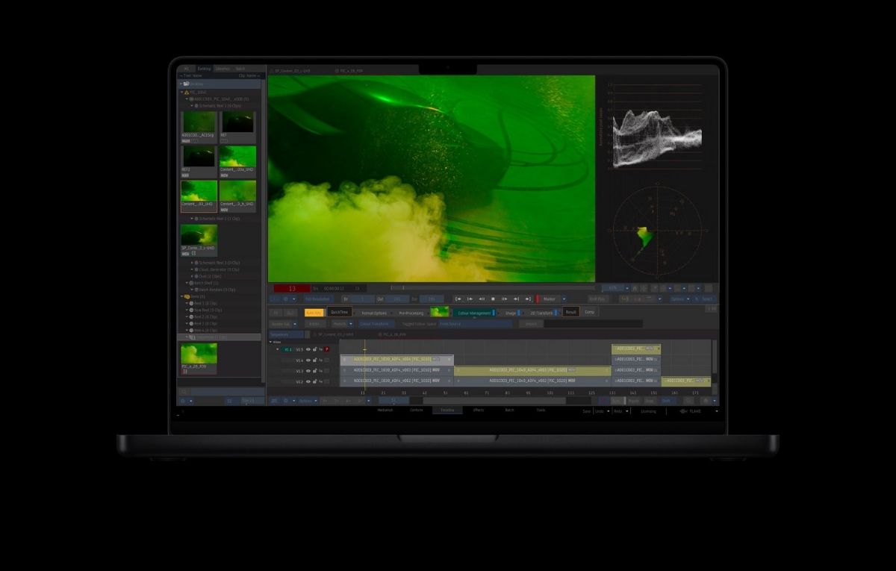Click the red marker icon beside the Marker button
The height and width of the screenshot is (571, 896).
(x=538, y=299)
